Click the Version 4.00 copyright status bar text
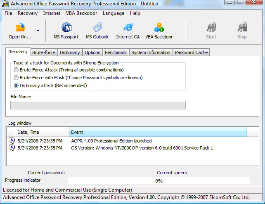The height and width of the screenshot is (204, 265). point(126,197)
